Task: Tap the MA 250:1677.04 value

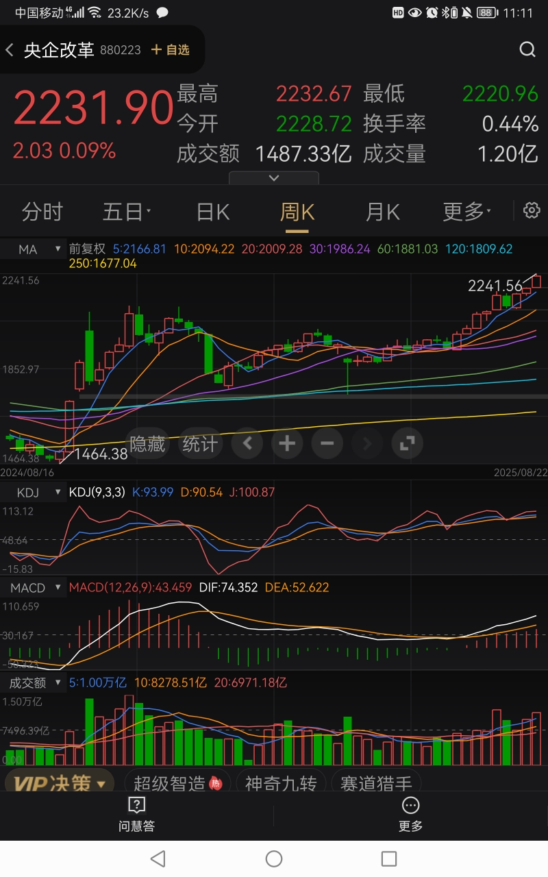Action: tap(103, 263)
